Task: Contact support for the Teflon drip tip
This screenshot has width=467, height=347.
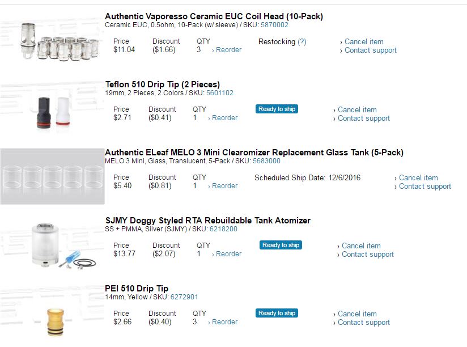Action: [363, 119]
